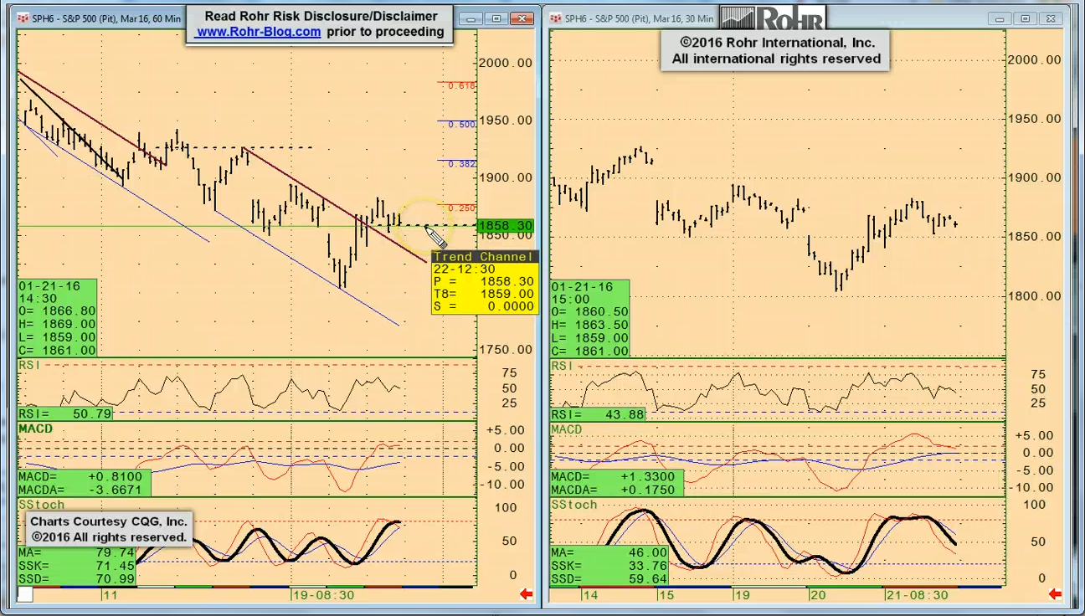Select the MACD study label in the 60 Min chart
The width and height of the screenshot is (1085, 616).
(35, 429)
